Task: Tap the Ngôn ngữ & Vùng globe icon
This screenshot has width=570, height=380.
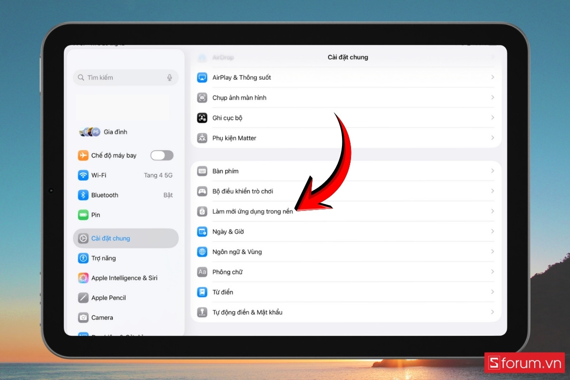Action: (x=202, y=252)
